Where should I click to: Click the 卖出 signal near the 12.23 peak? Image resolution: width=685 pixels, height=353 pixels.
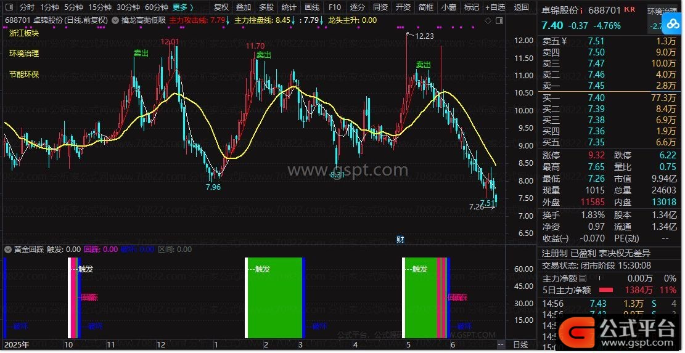point(423,65)
